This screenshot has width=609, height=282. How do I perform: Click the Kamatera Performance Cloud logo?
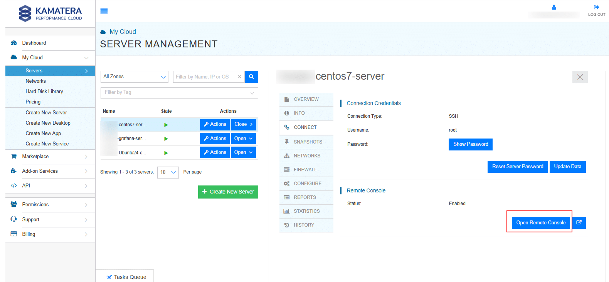click(x=50, y=13)
